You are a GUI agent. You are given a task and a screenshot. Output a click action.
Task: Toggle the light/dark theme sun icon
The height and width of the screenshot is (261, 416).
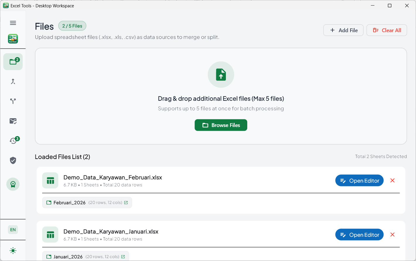[13, 250]
